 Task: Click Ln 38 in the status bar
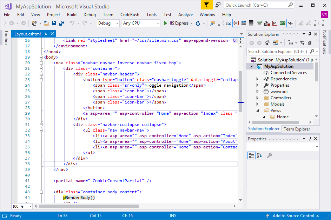tap(62, 215)
